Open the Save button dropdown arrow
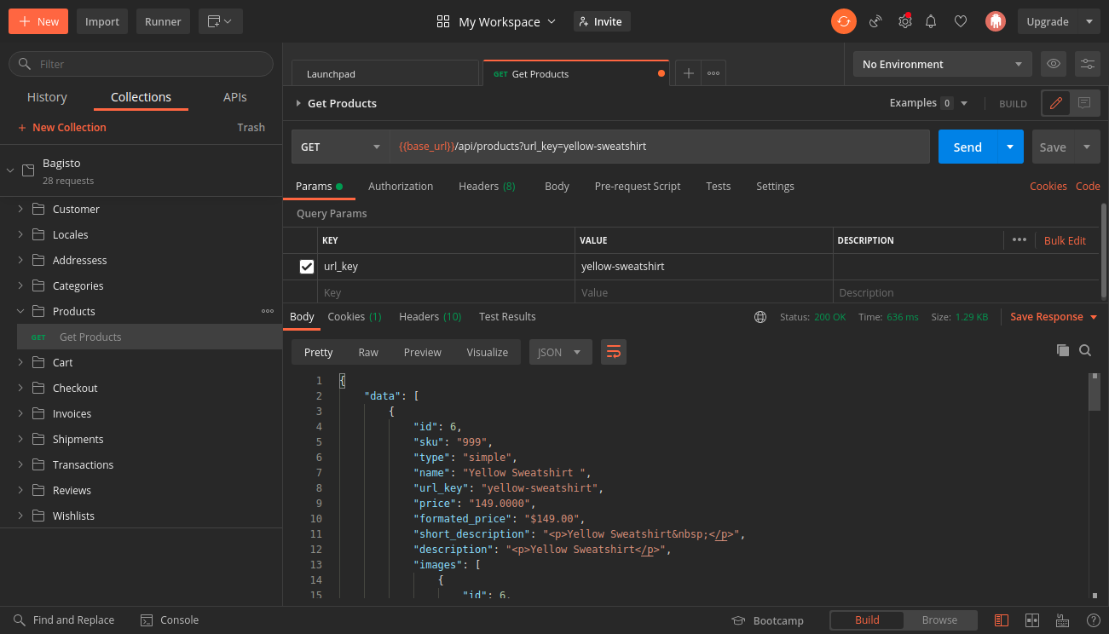Viewport: 1109px width, 634px height. [1087, 147]
